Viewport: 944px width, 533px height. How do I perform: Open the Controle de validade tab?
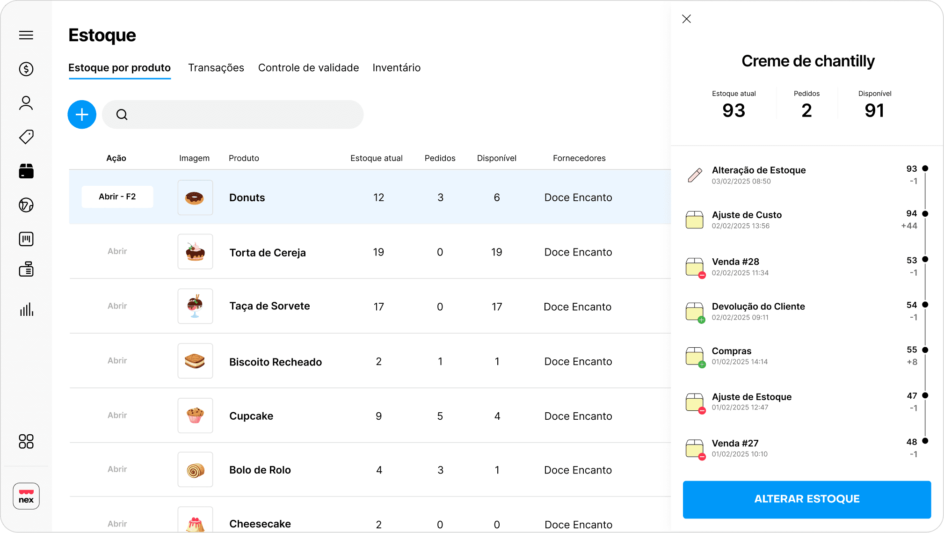pos(308,68)
